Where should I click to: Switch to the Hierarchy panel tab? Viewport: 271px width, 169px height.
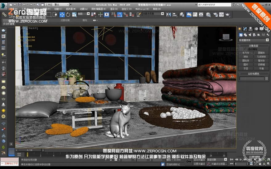point(250,29)
